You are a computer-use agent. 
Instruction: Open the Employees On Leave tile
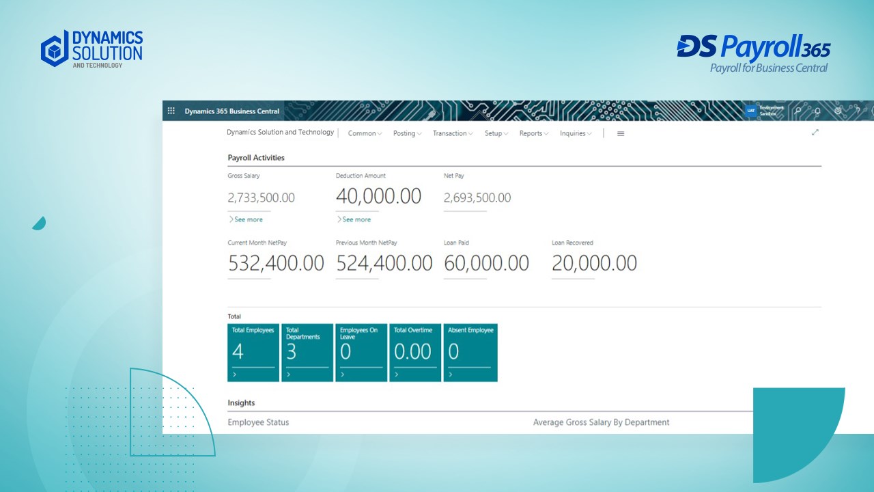pyautogui.click(x=361, y=353)
